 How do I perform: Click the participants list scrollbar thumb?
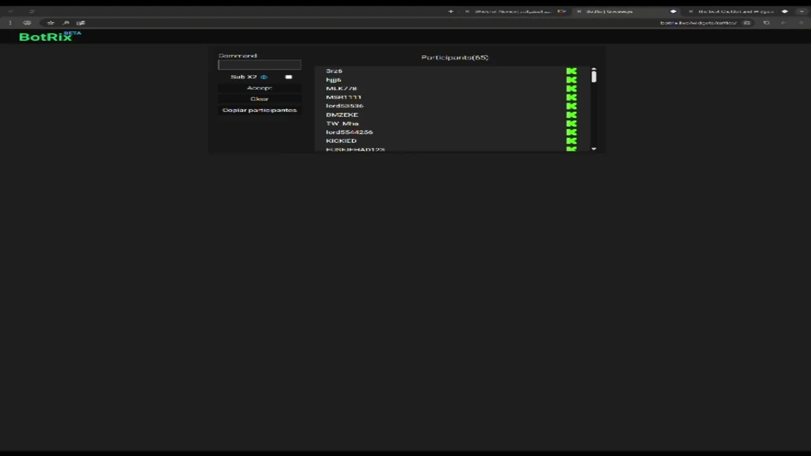pos(594,77)
